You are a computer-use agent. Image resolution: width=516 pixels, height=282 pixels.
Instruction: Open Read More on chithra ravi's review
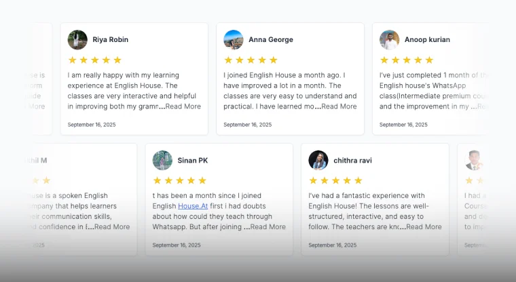click(x=424, y=227)
